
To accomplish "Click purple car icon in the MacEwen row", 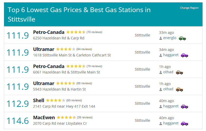I will (x=184, y=124).
